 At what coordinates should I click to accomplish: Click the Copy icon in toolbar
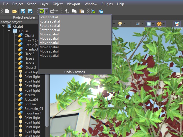74,11
